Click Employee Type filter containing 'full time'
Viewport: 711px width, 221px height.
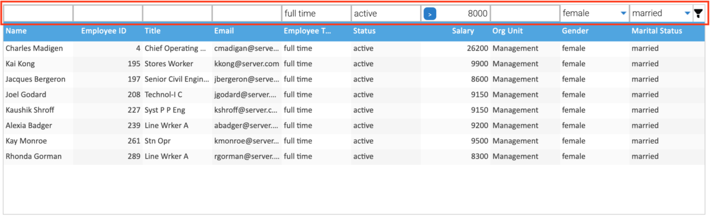pyautogui.click(x=316, y=13)
